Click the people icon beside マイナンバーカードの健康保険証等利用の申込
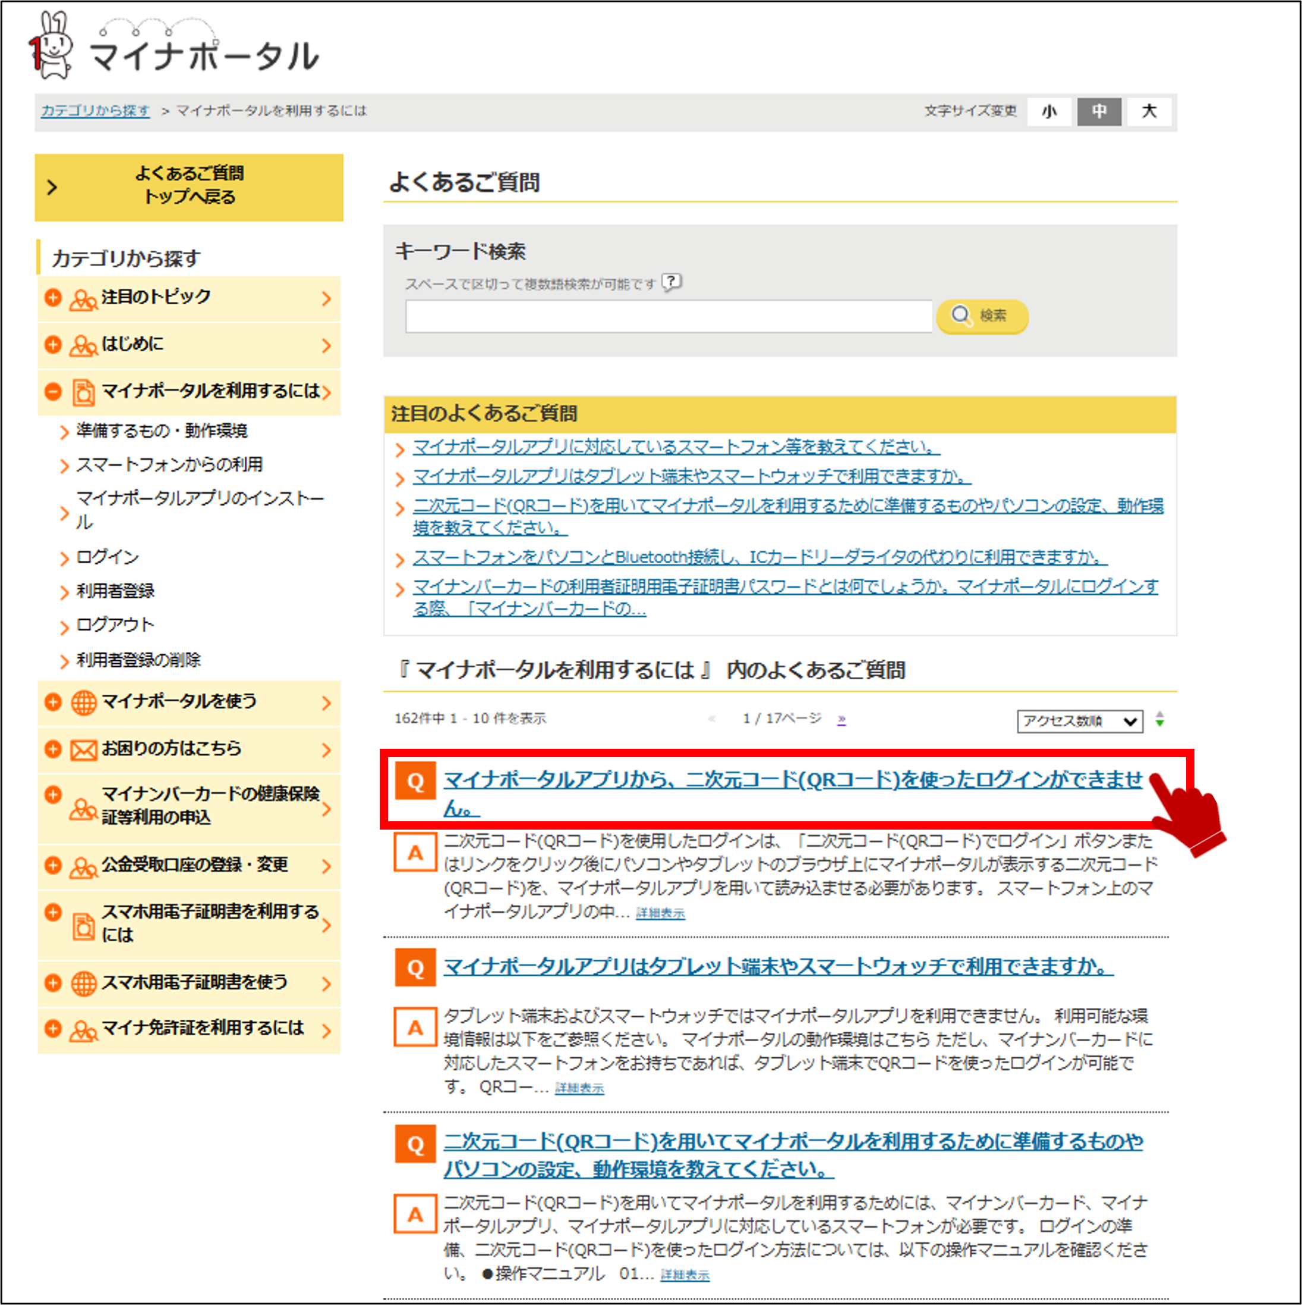The image size is (1302, 1305). [83, 809]
